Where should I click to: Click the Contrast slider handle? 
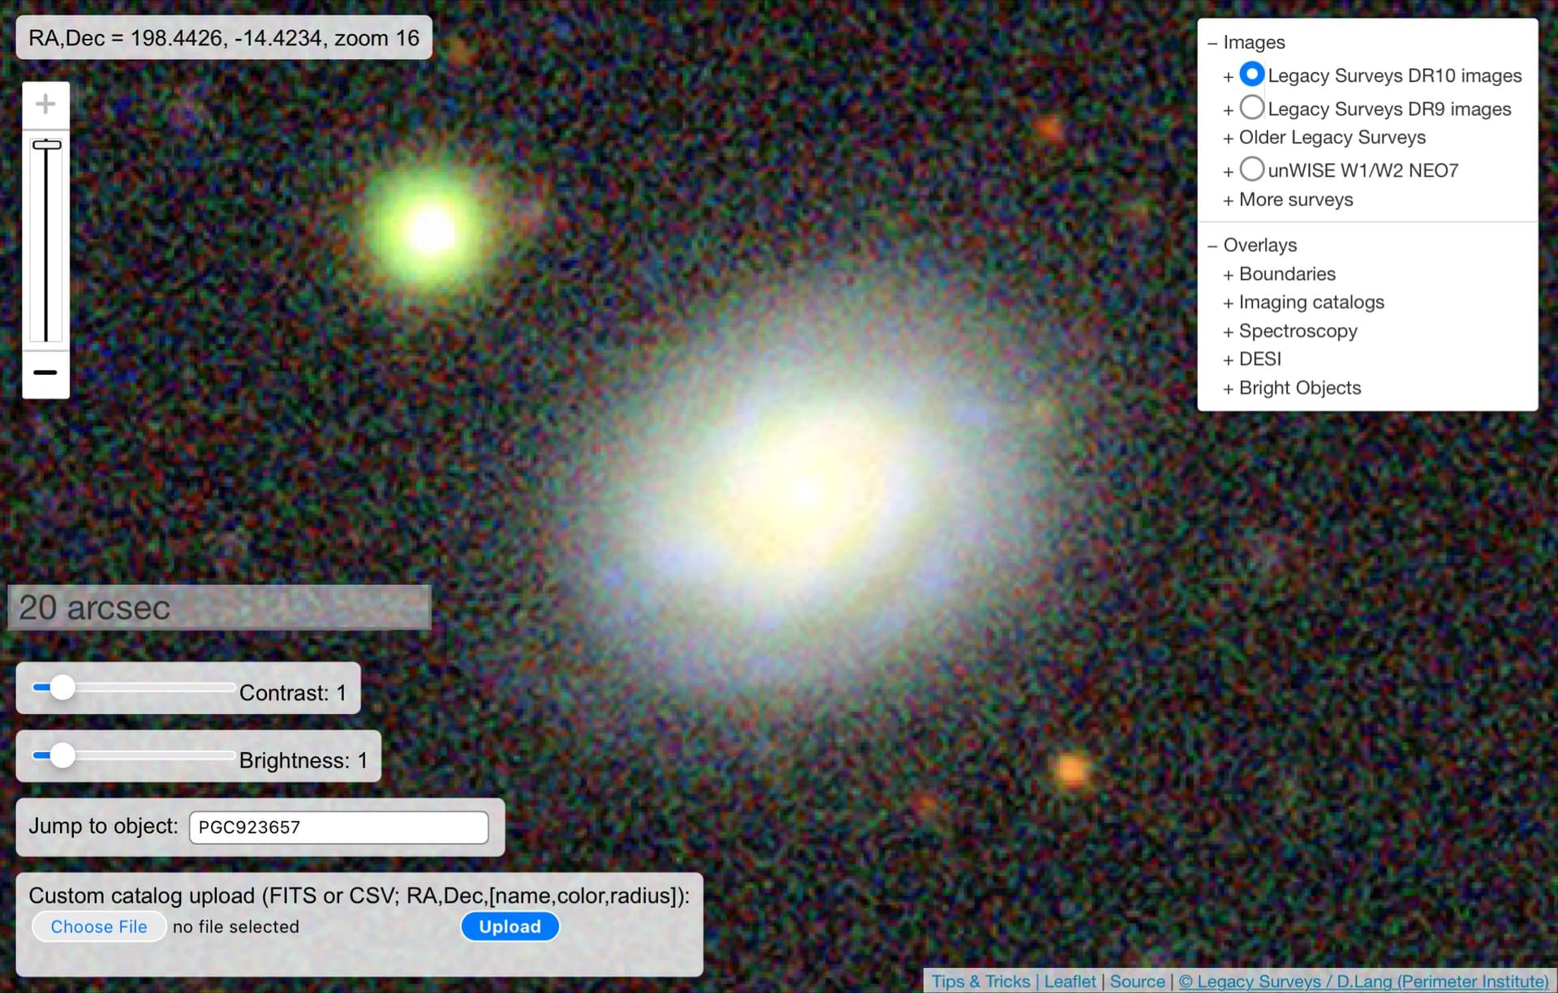(62, 688)
